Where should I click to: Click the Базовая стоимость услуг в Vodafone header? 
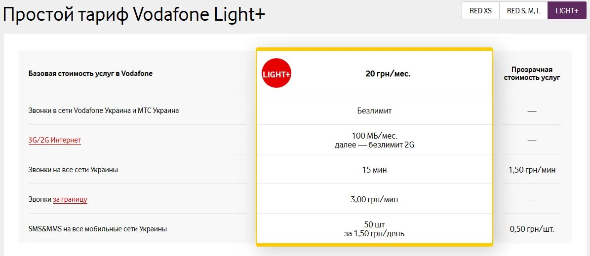(x=90, y=73)
